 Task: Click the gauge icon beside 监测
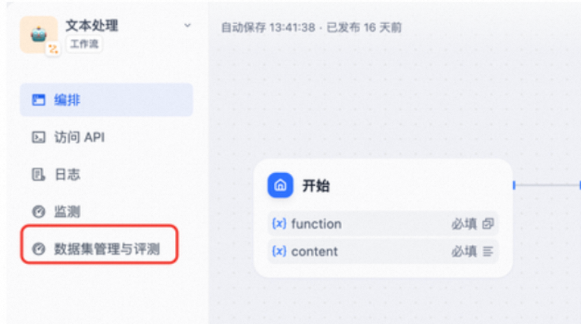[x=39, y=212]
